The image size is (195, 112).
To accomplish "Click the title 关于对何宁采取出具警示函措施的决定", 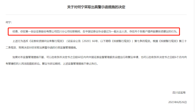I will pos(96,7).
